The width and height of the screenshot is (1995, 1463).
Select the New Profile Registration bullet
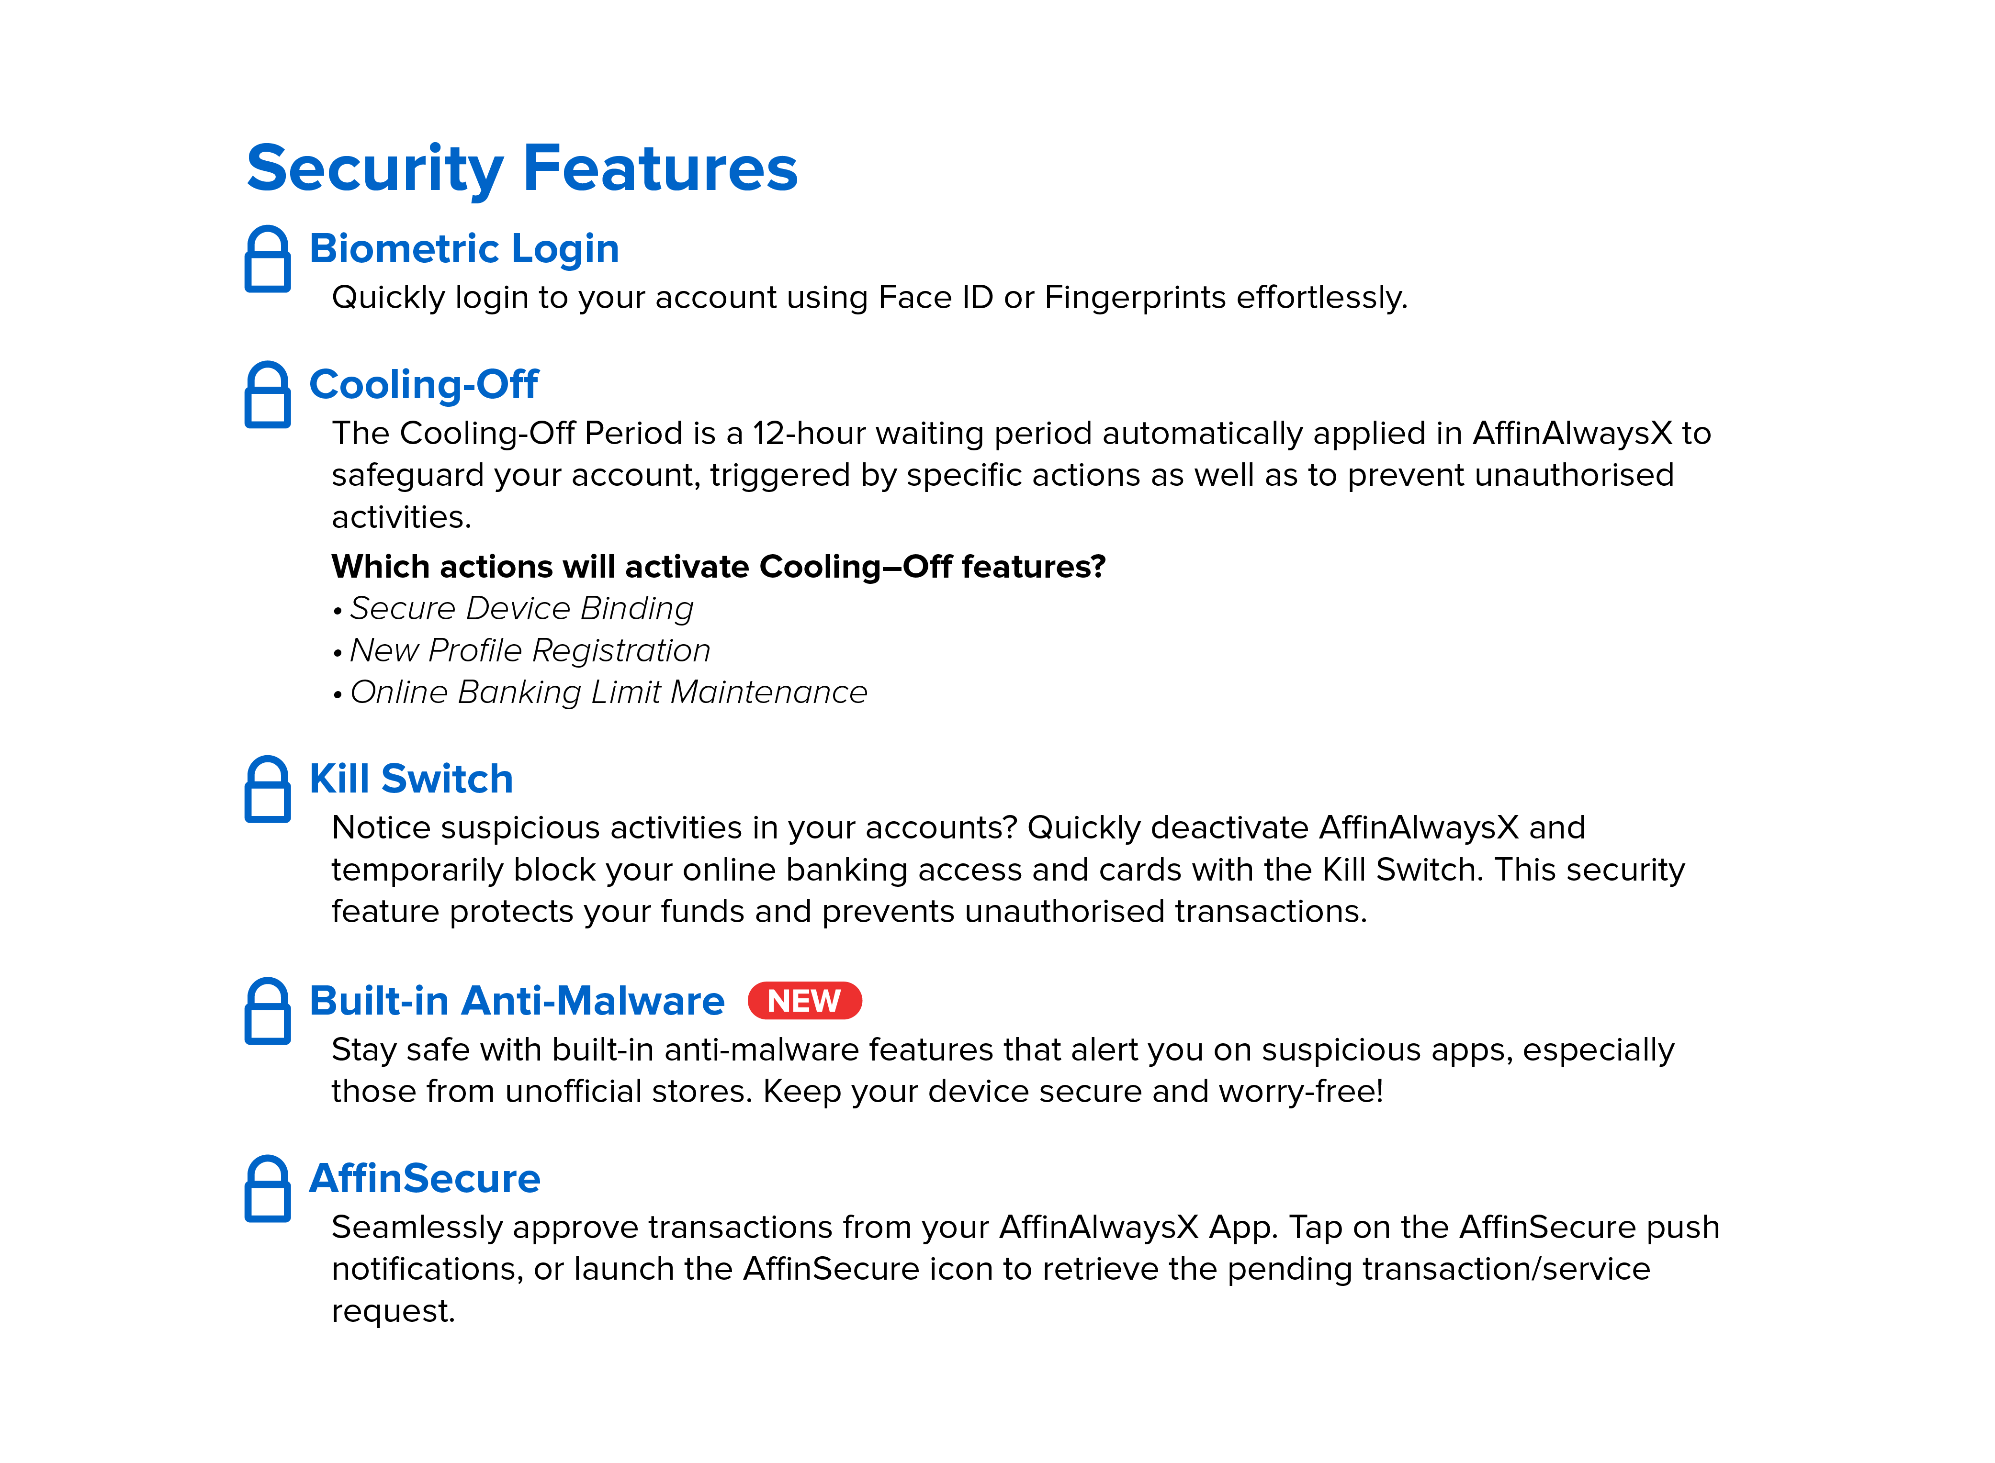point(522,651)
